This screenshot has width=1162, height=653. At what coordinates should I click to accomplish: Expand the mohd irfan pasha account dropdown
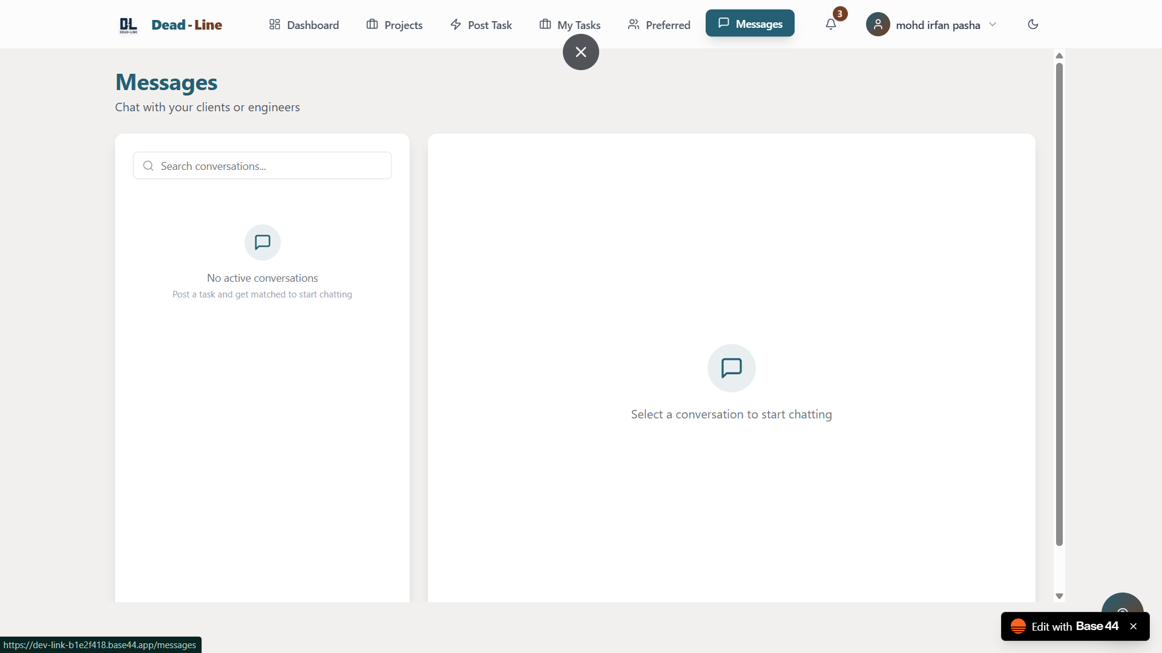coord(993,24)
